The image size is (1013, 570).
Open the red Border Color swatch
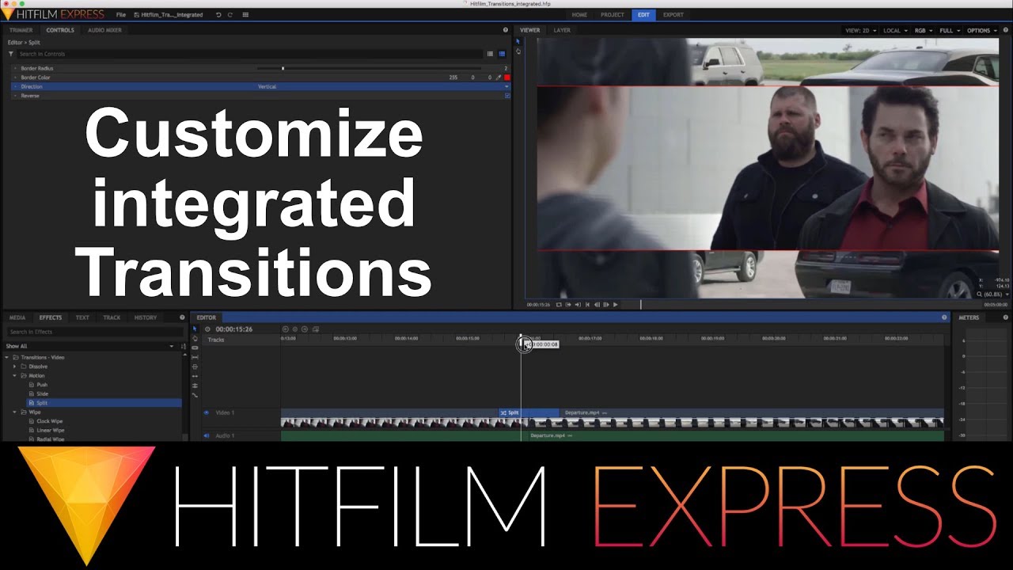point(507,78)
